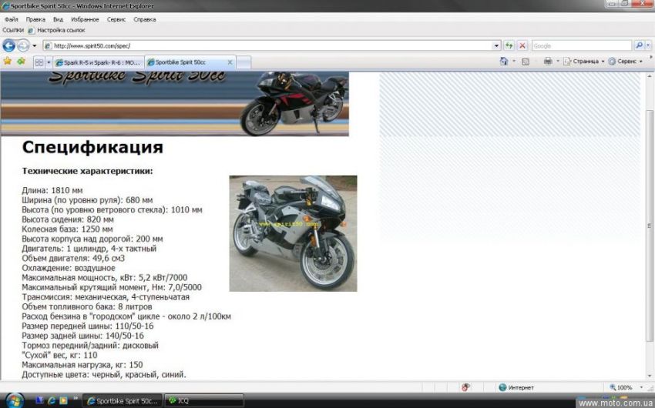Click the Ссылки links bar label

(13, 30)
